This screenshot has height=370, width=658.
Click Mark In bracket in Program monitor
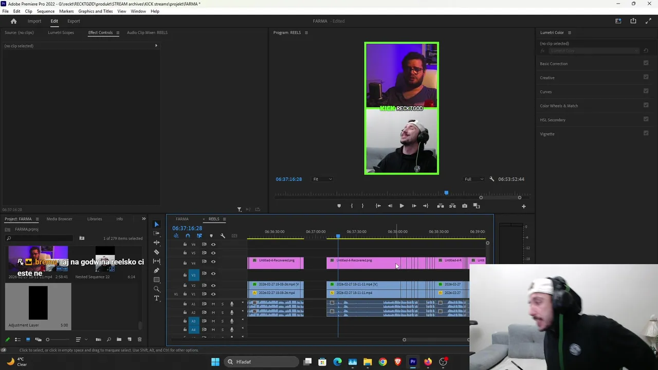coord(352,206)
